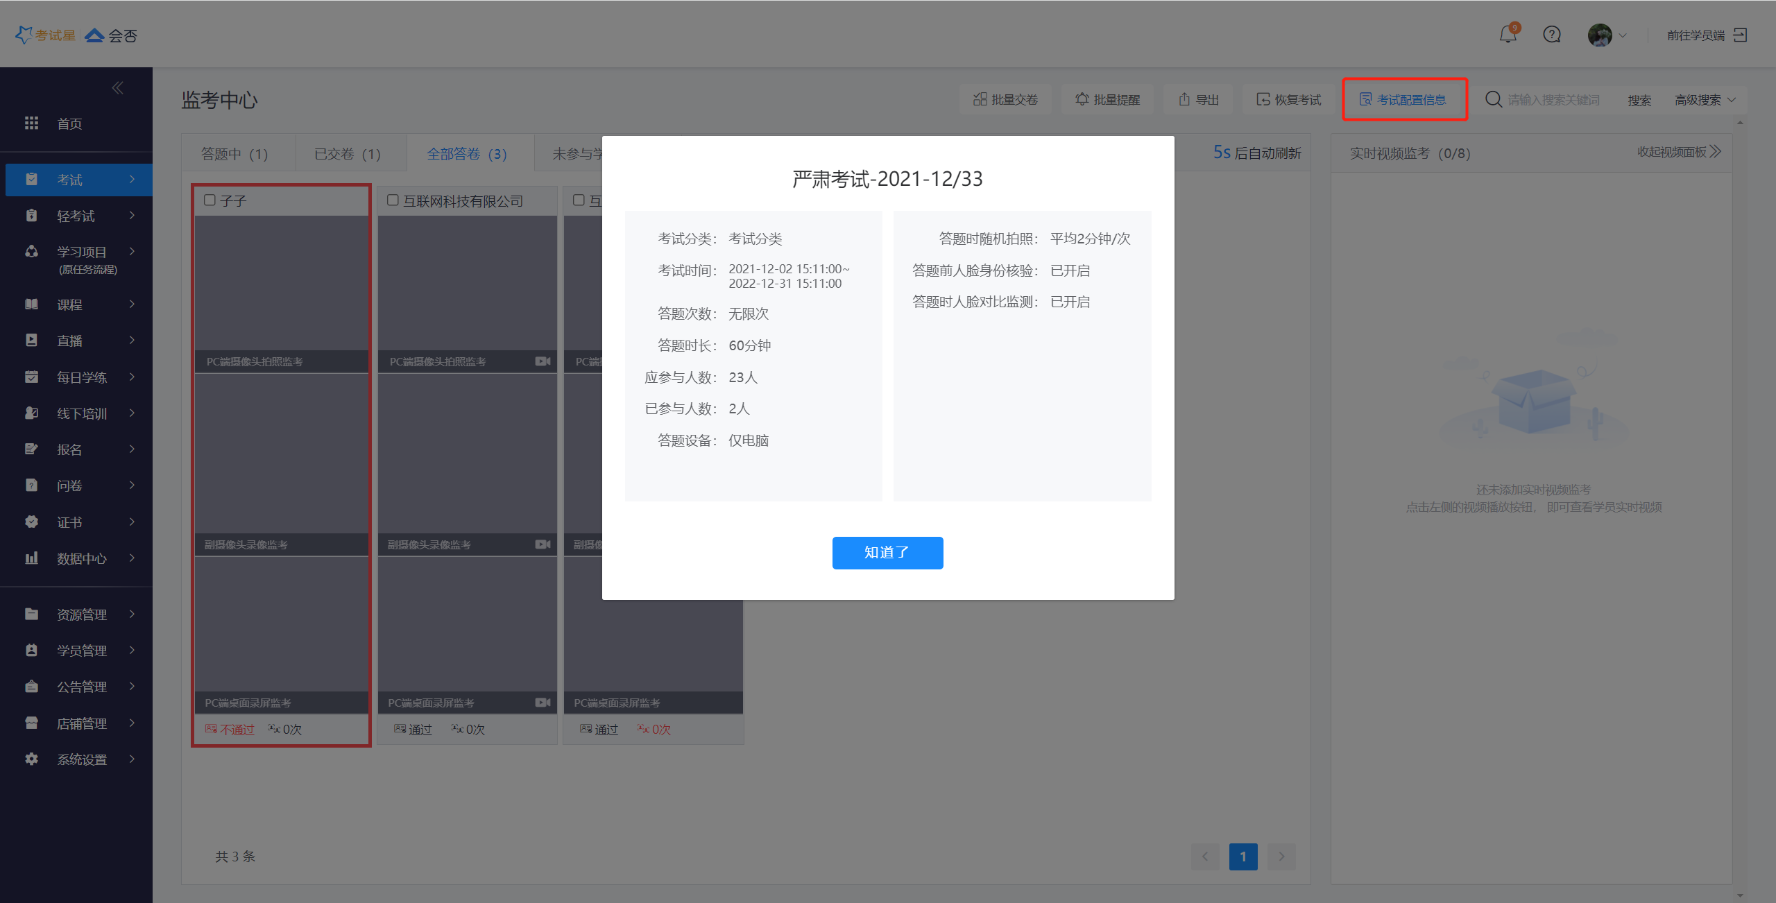Click the 首页 grid icon in sidebar
Image resolution: width=1776 pixels, height=903 pixels.
32,123
